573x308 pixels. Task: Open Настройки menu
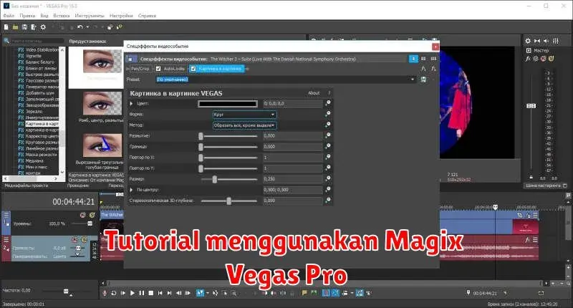point(121,16)
